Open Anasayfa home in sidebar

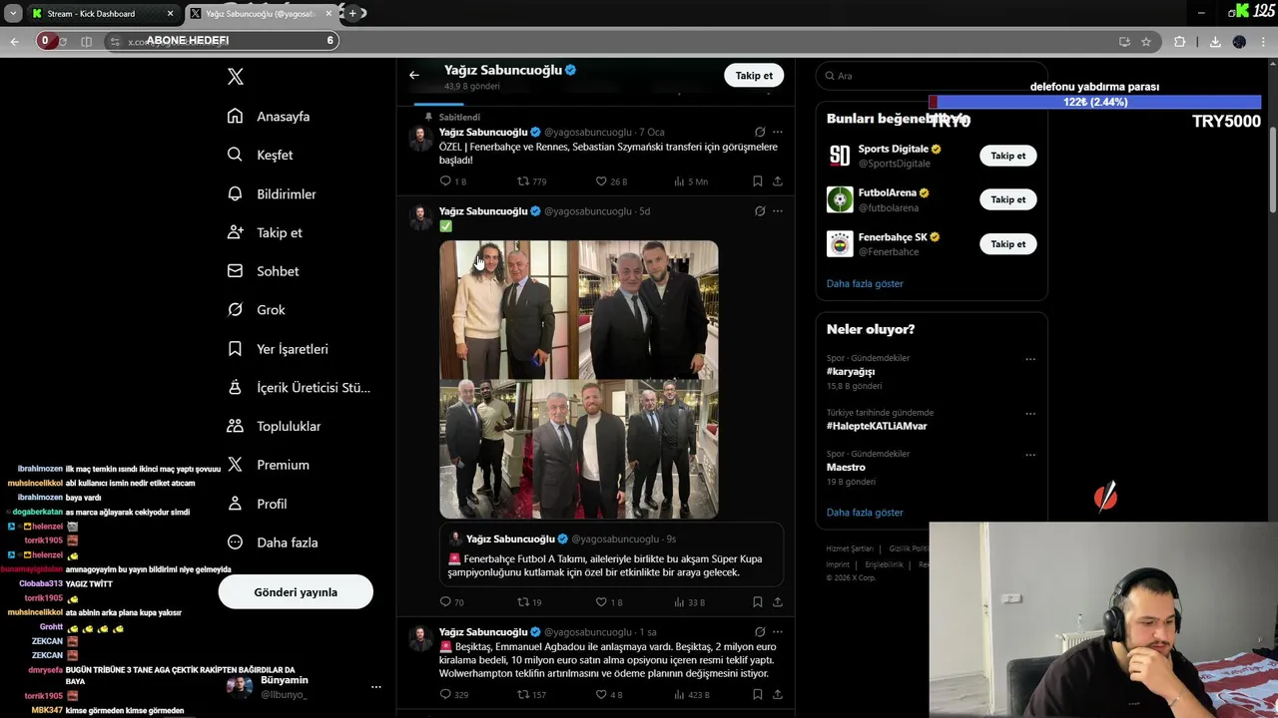269,117
